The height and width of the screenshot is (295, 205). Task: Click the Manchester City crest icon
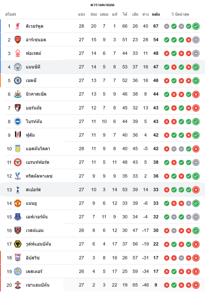point(18,67)
